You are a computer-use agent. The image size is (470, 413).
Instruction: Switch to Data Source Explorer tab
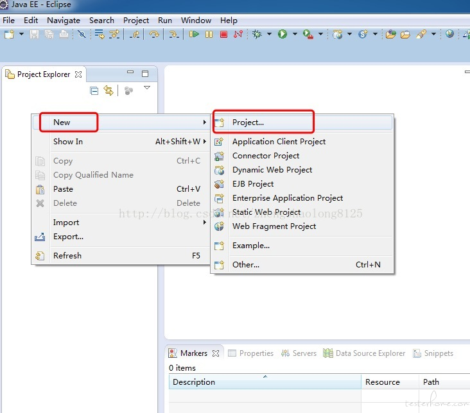coord(364,353)
